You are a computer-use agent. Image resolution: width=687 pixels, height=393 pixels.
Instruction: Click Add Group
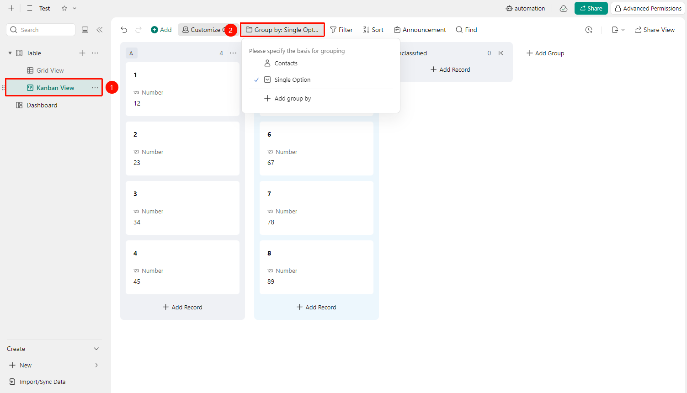point(545,53)
